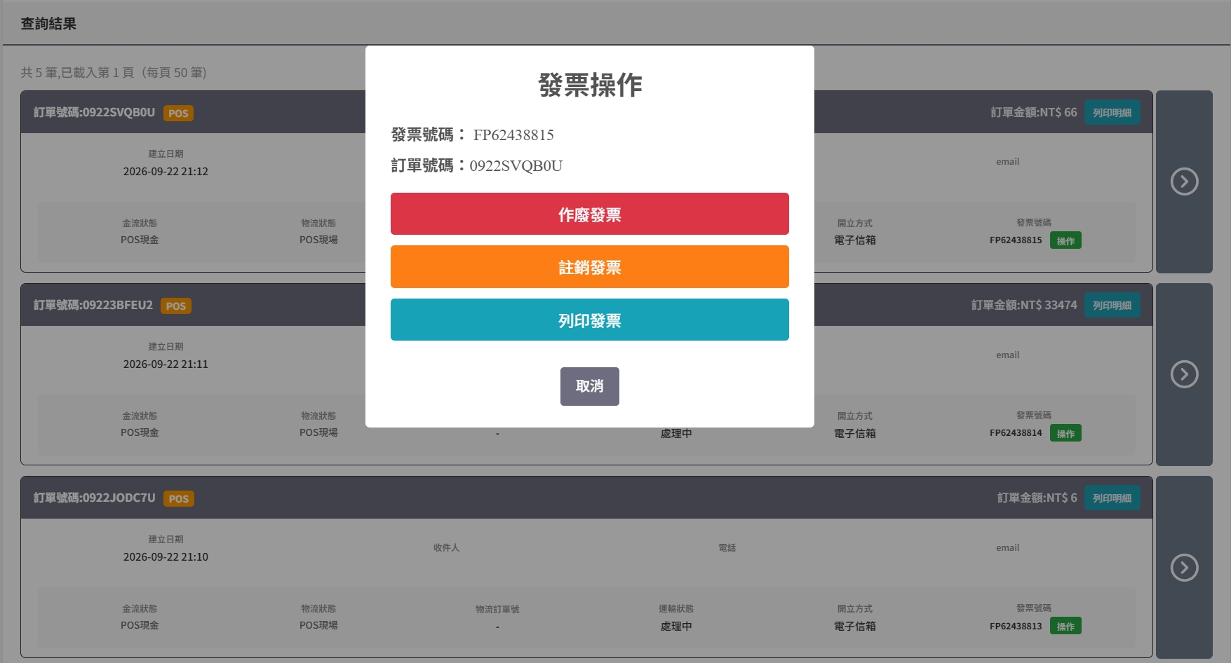This screenshot has height=663, width=1231.
Task: Select invoice number FP62438815 text in dialog
Action: point(513,135)
